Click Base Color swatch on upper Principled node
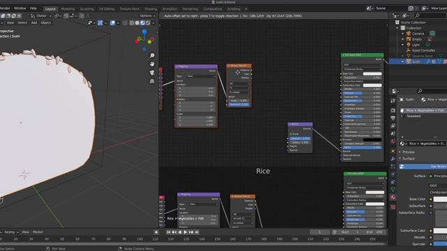Screen dimensions: 447x251 point(372,74)
